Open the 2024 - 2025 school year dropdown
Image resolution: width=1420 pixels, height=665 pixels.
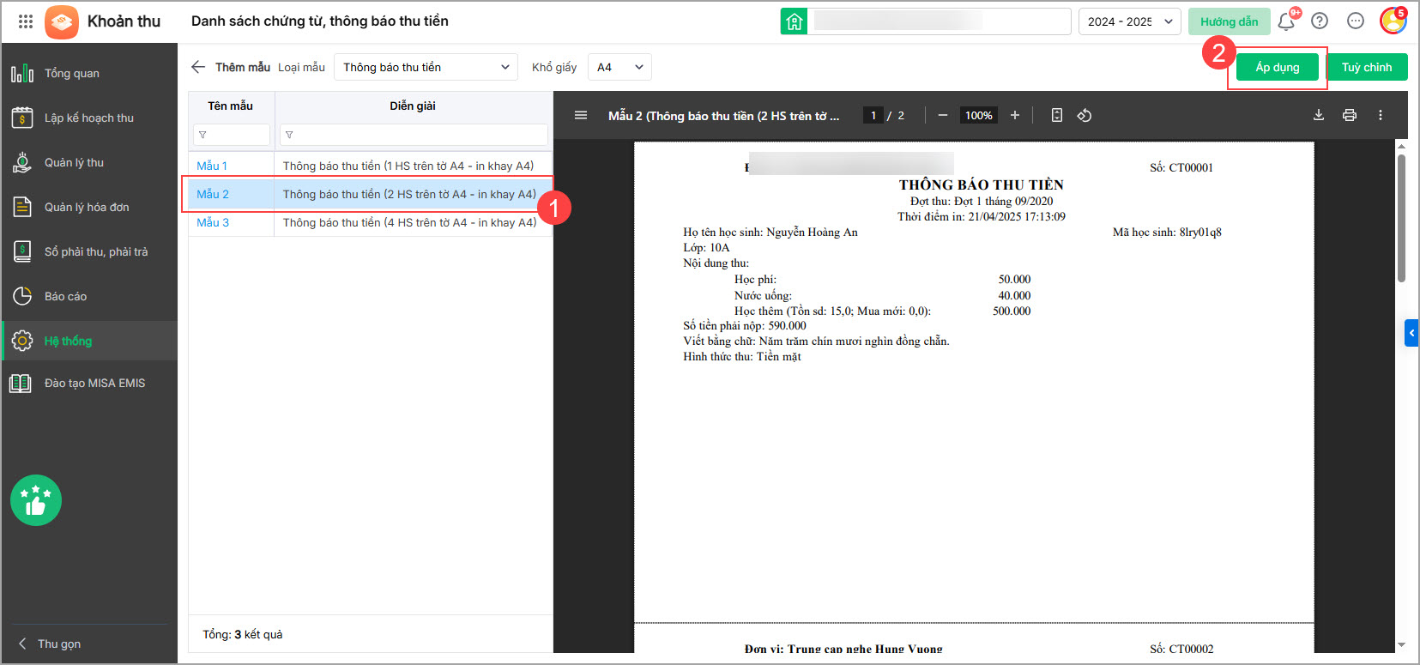[1129, 21]
